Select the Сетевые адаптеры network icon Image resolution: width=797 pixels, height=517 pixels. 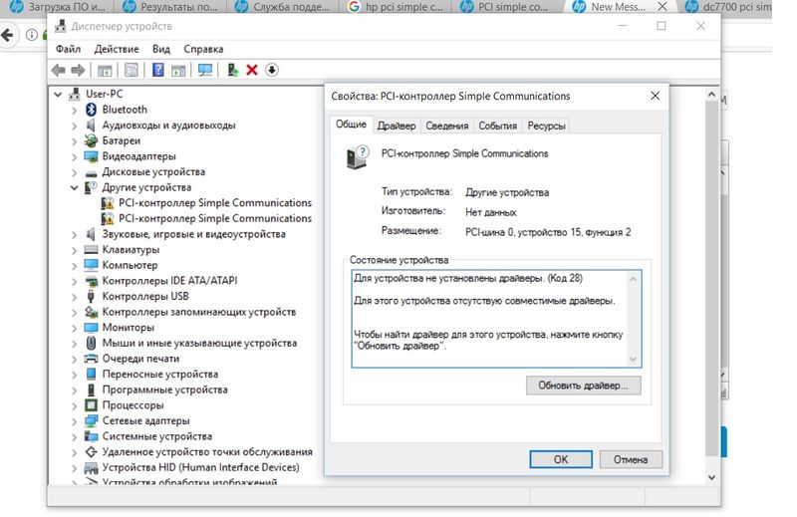[91, 421]
